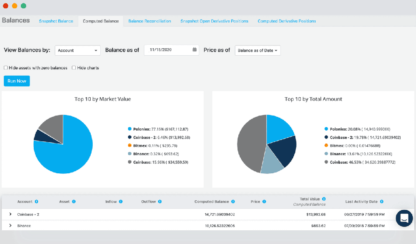
Task: Click the Total Value info icon
Action: pyautogui.click(x=324, y=199)
